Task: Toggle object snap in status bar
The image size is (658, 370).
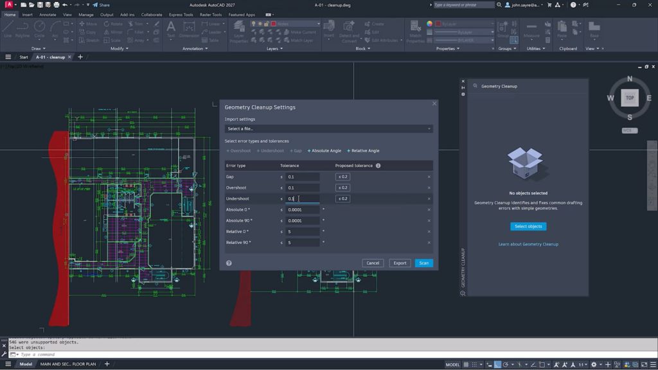Action: [x=542, y=365]
